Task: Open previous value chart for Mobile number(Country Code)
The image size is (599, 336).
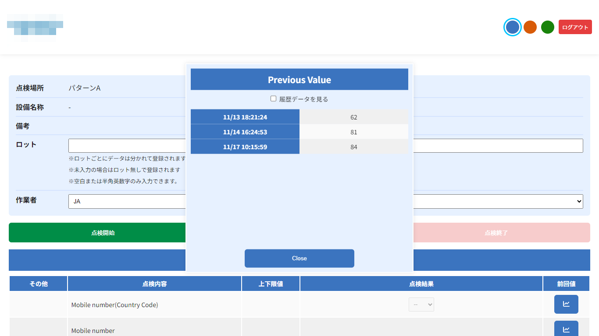Action: [x=566, y=304]
